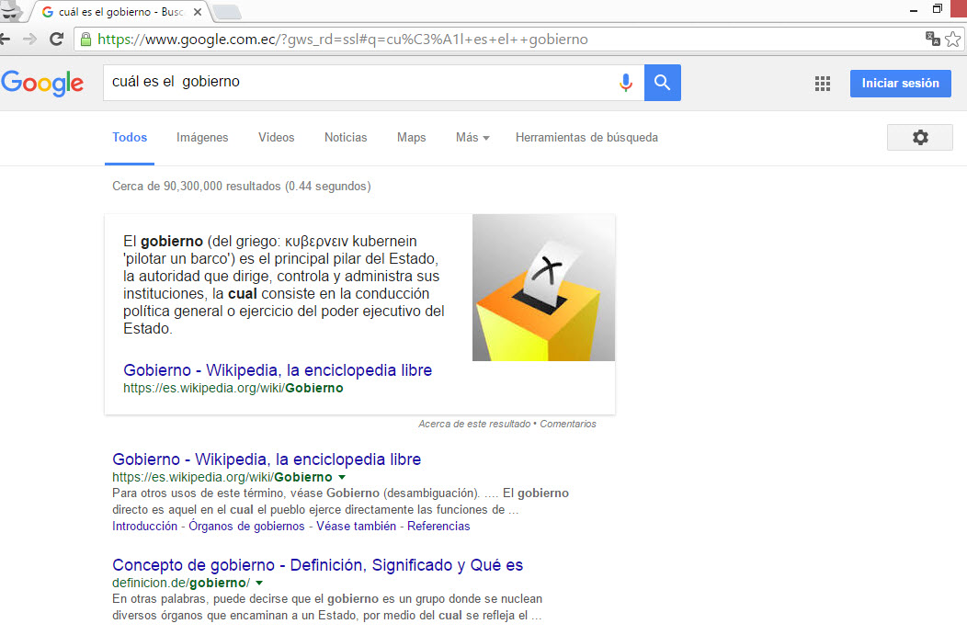Open a new tab with the new-tab button

point(226,12)
